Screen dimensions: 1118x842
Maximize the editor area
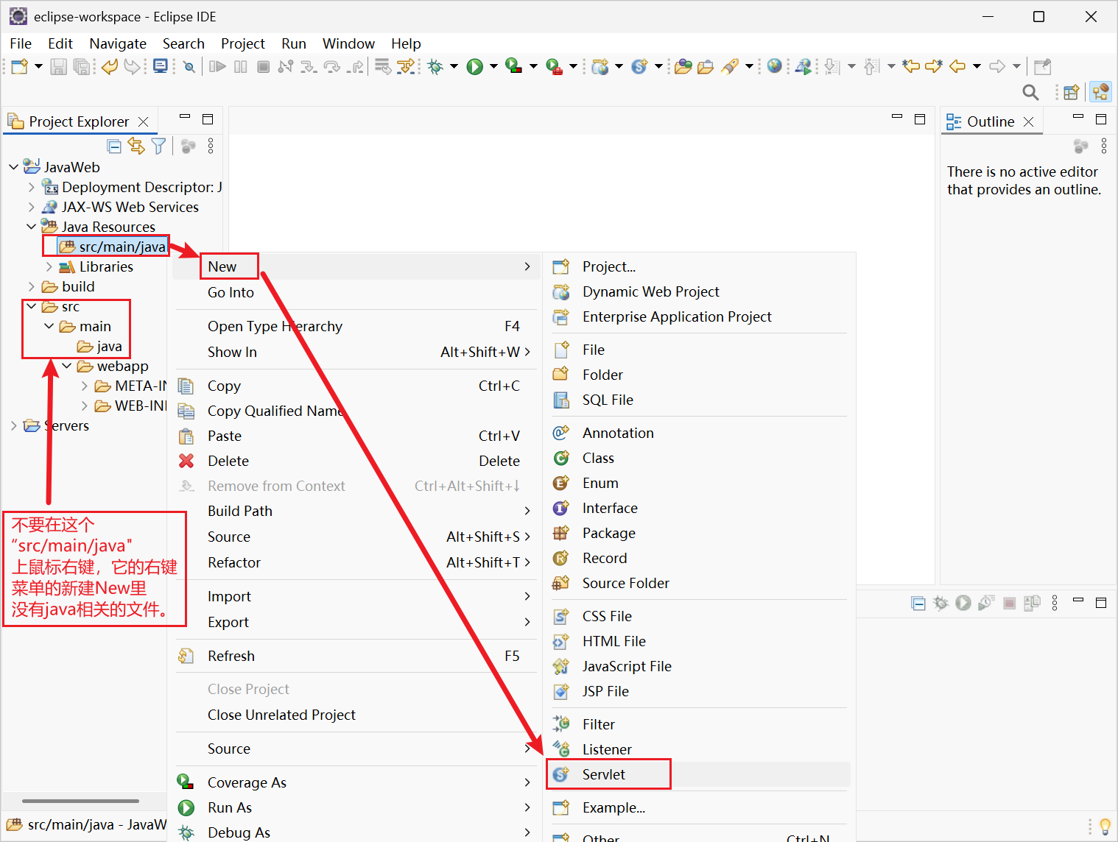(x=920, y=119)
